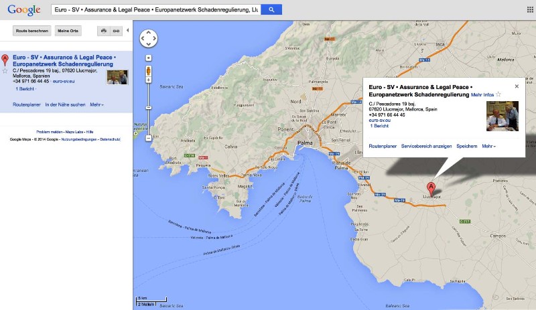Click the map scale bar
This screenshot has height=310, width=536.
151,301
